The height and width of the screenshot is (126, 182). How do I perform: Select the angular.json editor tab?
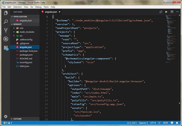point(51,12)
